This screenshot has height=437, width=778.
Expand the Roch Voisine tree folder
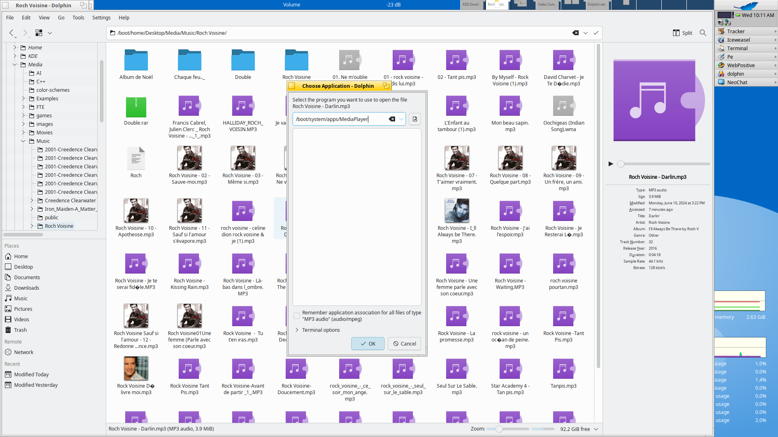click(32, 226)
